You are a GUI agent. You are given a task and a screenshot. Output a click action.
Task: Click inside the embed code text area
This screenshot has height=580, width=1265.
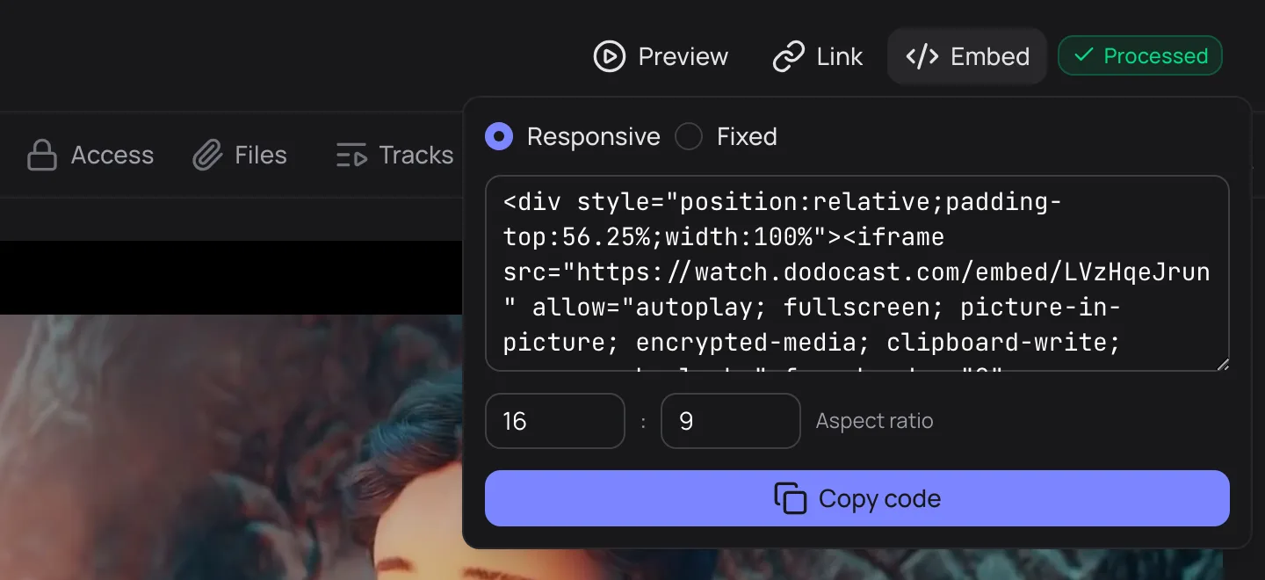click(857, 273)
